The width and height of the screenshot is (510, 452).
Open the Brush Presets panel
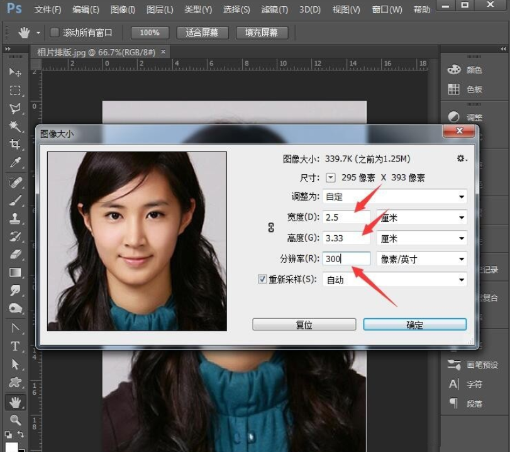[473, 365]
